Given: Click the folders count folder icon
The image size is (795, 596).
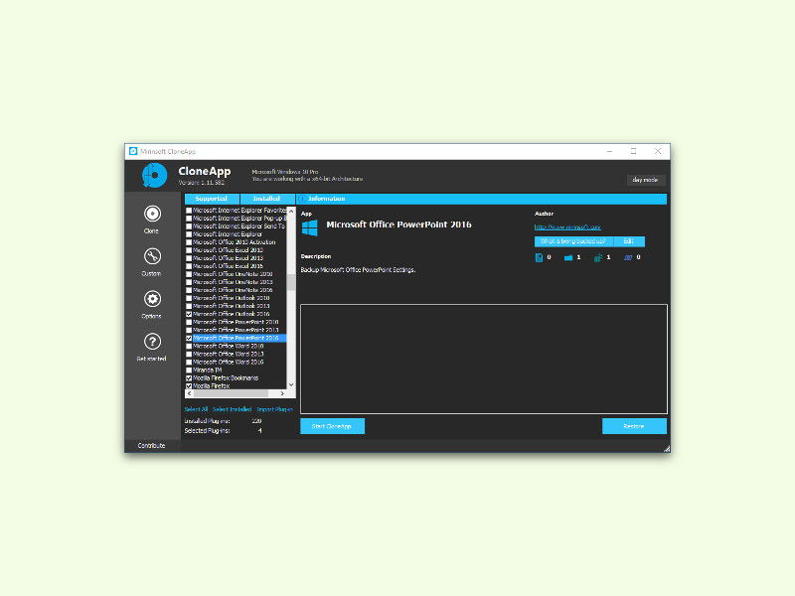Looking at the screenshot, I should [x=568, y=257].
